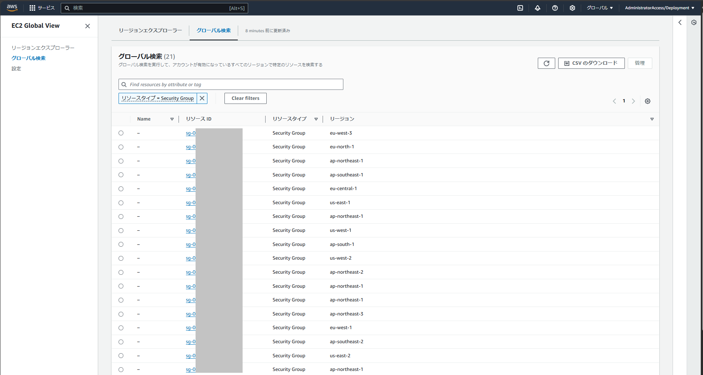Open the AdministratorAccess/Deployment account menu
The width and height of the screenshot is (703, 375).
[660, 8]
